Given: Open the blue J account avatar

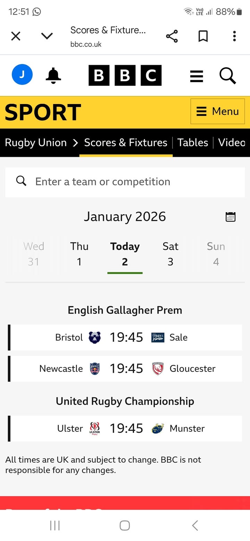Looking at the screenshot, I should (22, 75).
